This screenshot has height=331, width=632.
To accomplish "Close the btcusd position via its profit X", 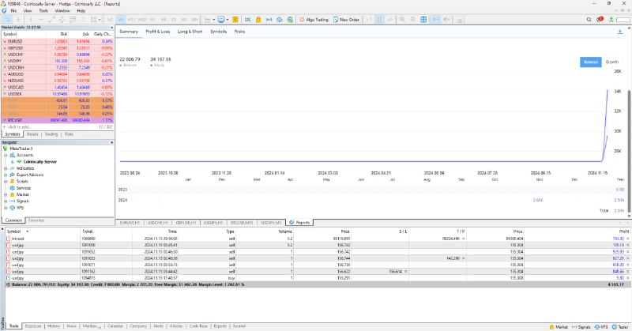I will (x=627, y=239).
